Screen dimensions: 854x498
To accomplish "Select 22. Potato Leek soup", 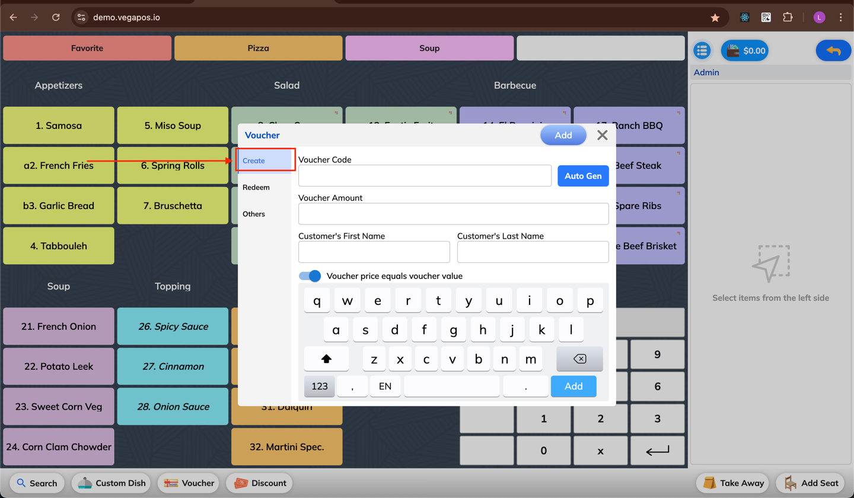I will click(x=59, y=367).
